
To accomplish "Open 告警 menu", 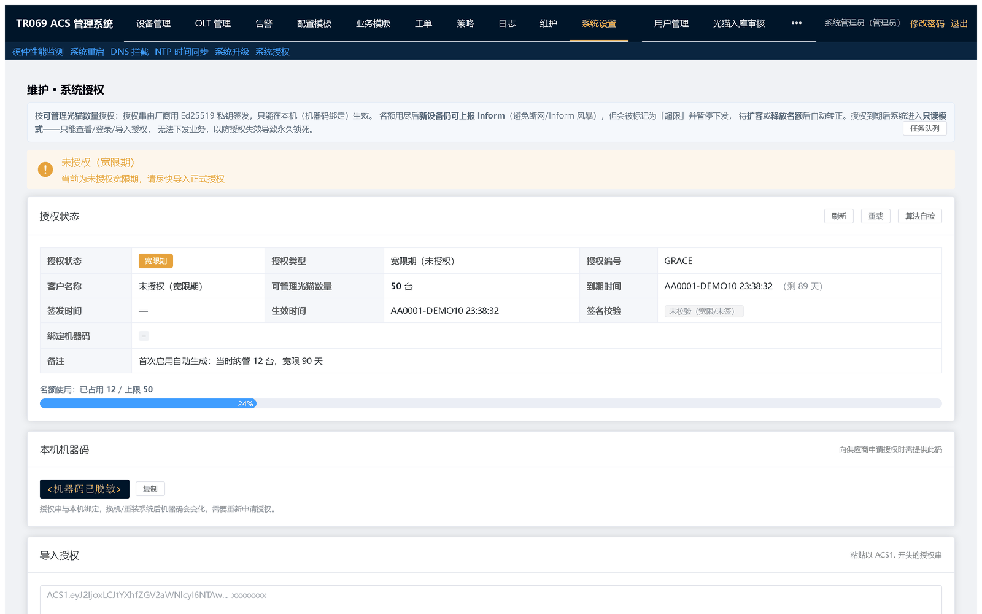I will (264, 23).
